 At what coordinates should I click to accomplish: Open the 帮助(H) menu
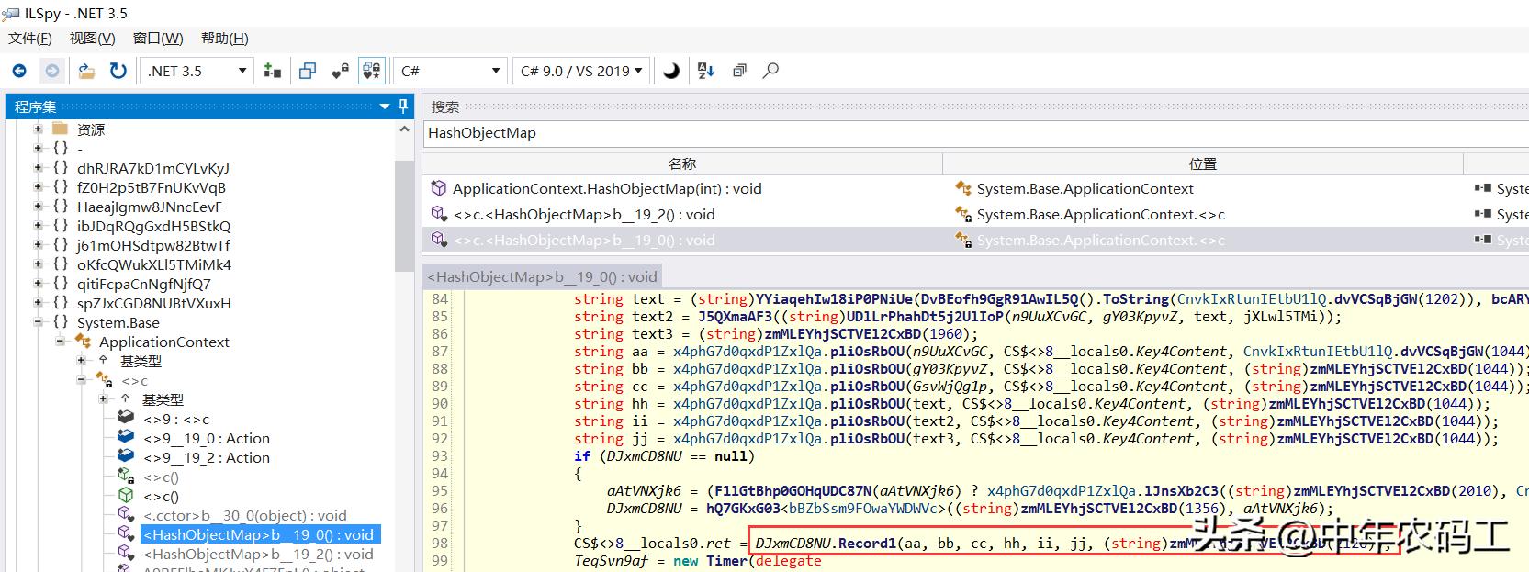[x=225, y=38]
